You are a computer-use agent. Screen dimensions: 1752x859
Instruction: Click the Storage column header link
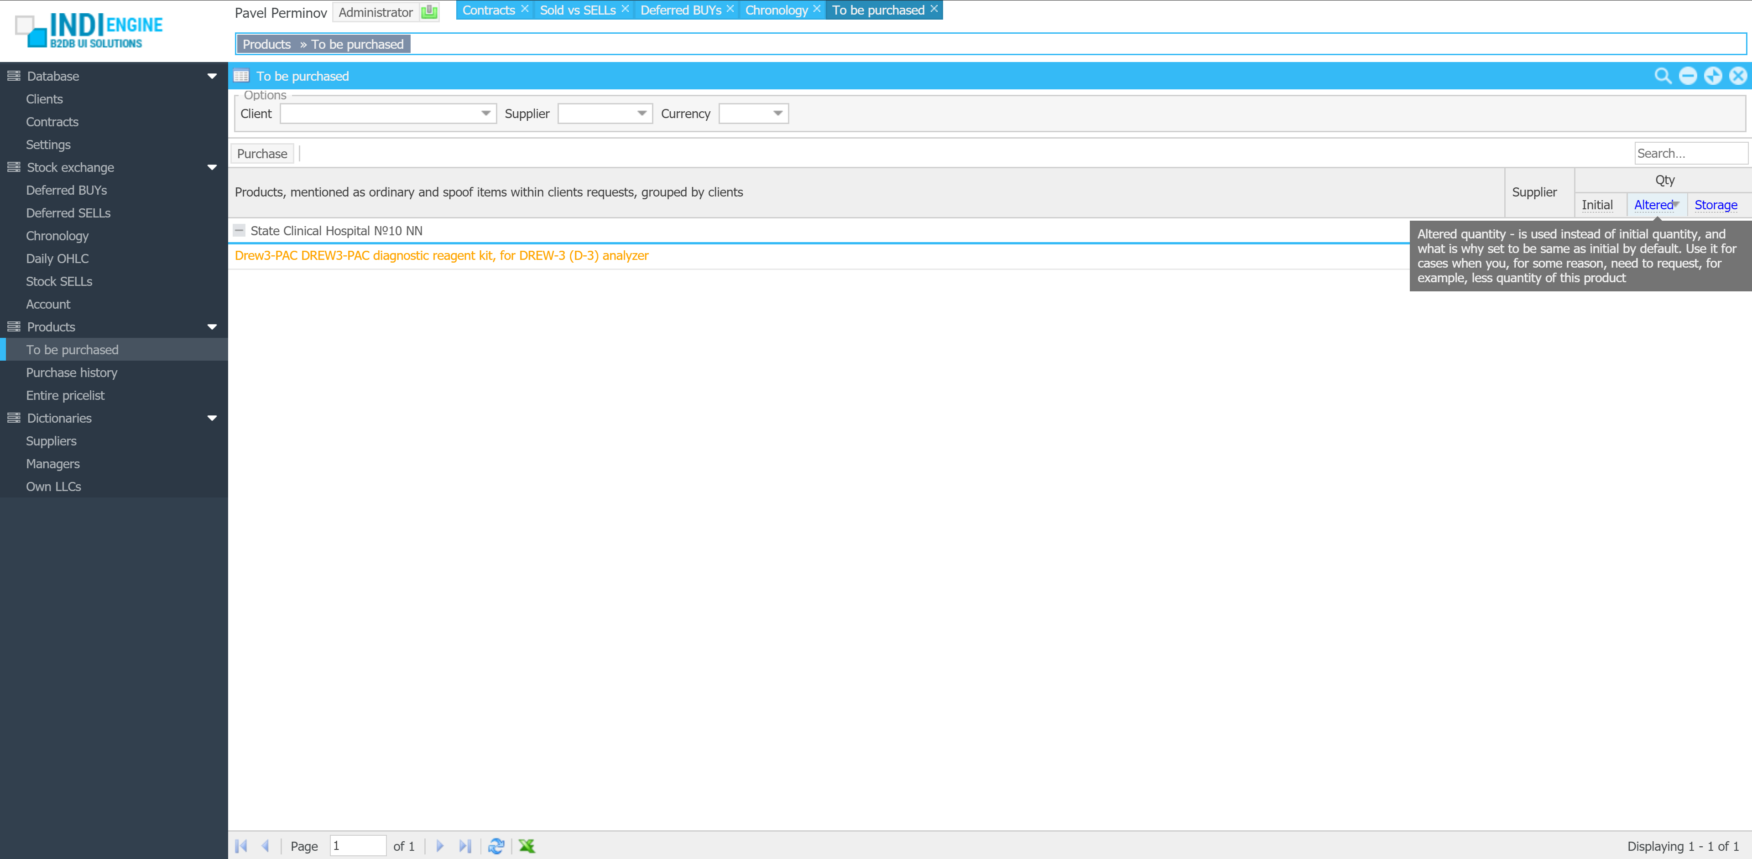click(x=1715, y=205)
